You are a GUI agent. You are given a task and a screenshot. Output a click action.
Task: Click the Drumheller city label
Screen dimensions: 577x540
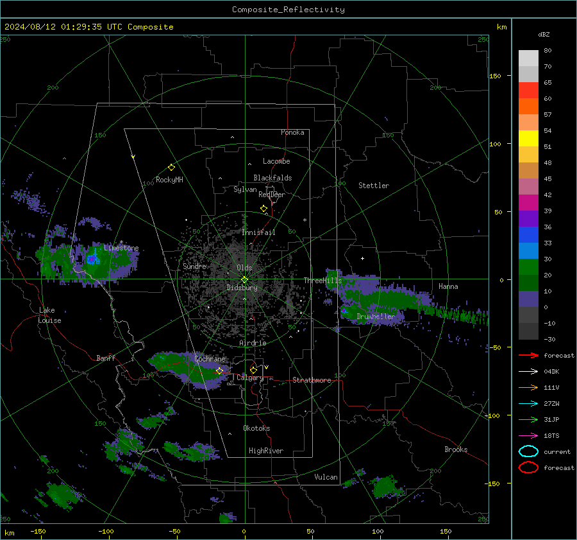(376, 317)
